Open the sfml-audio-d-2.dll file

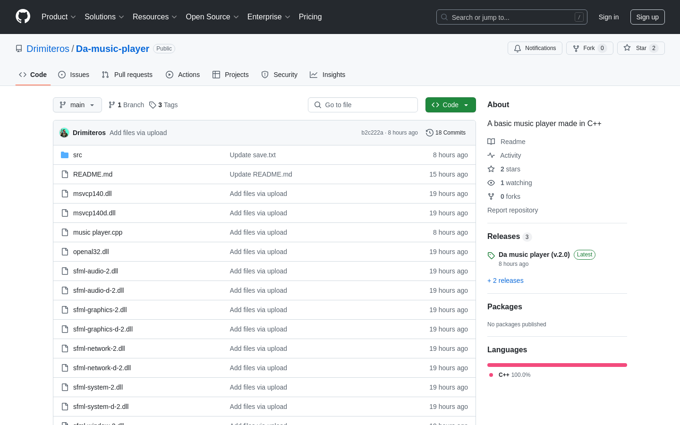coord(99,290)
